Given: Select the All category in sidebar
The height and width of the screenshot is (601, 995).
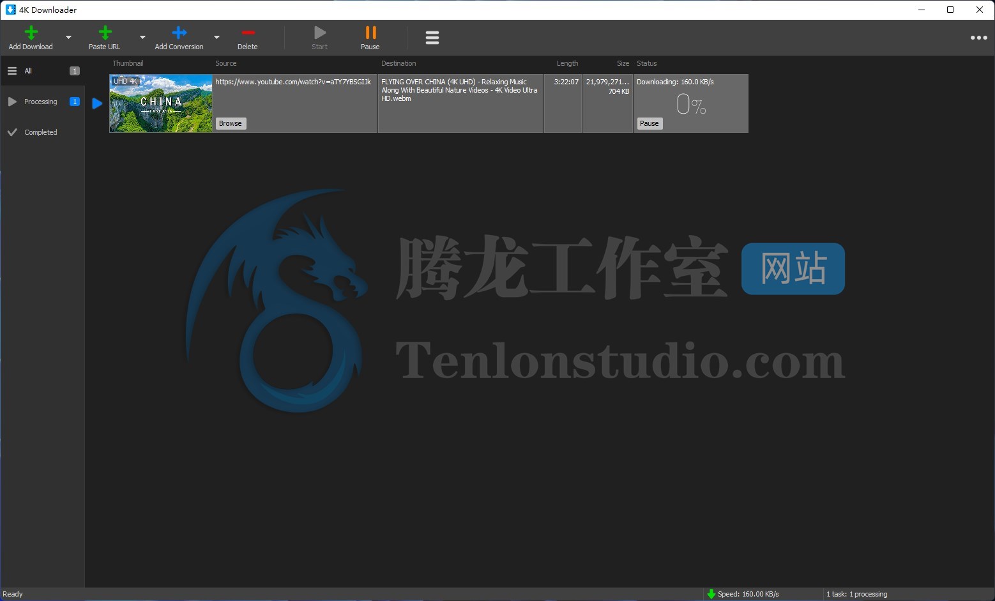Looking at the screenshot, I should pos(43,71).
